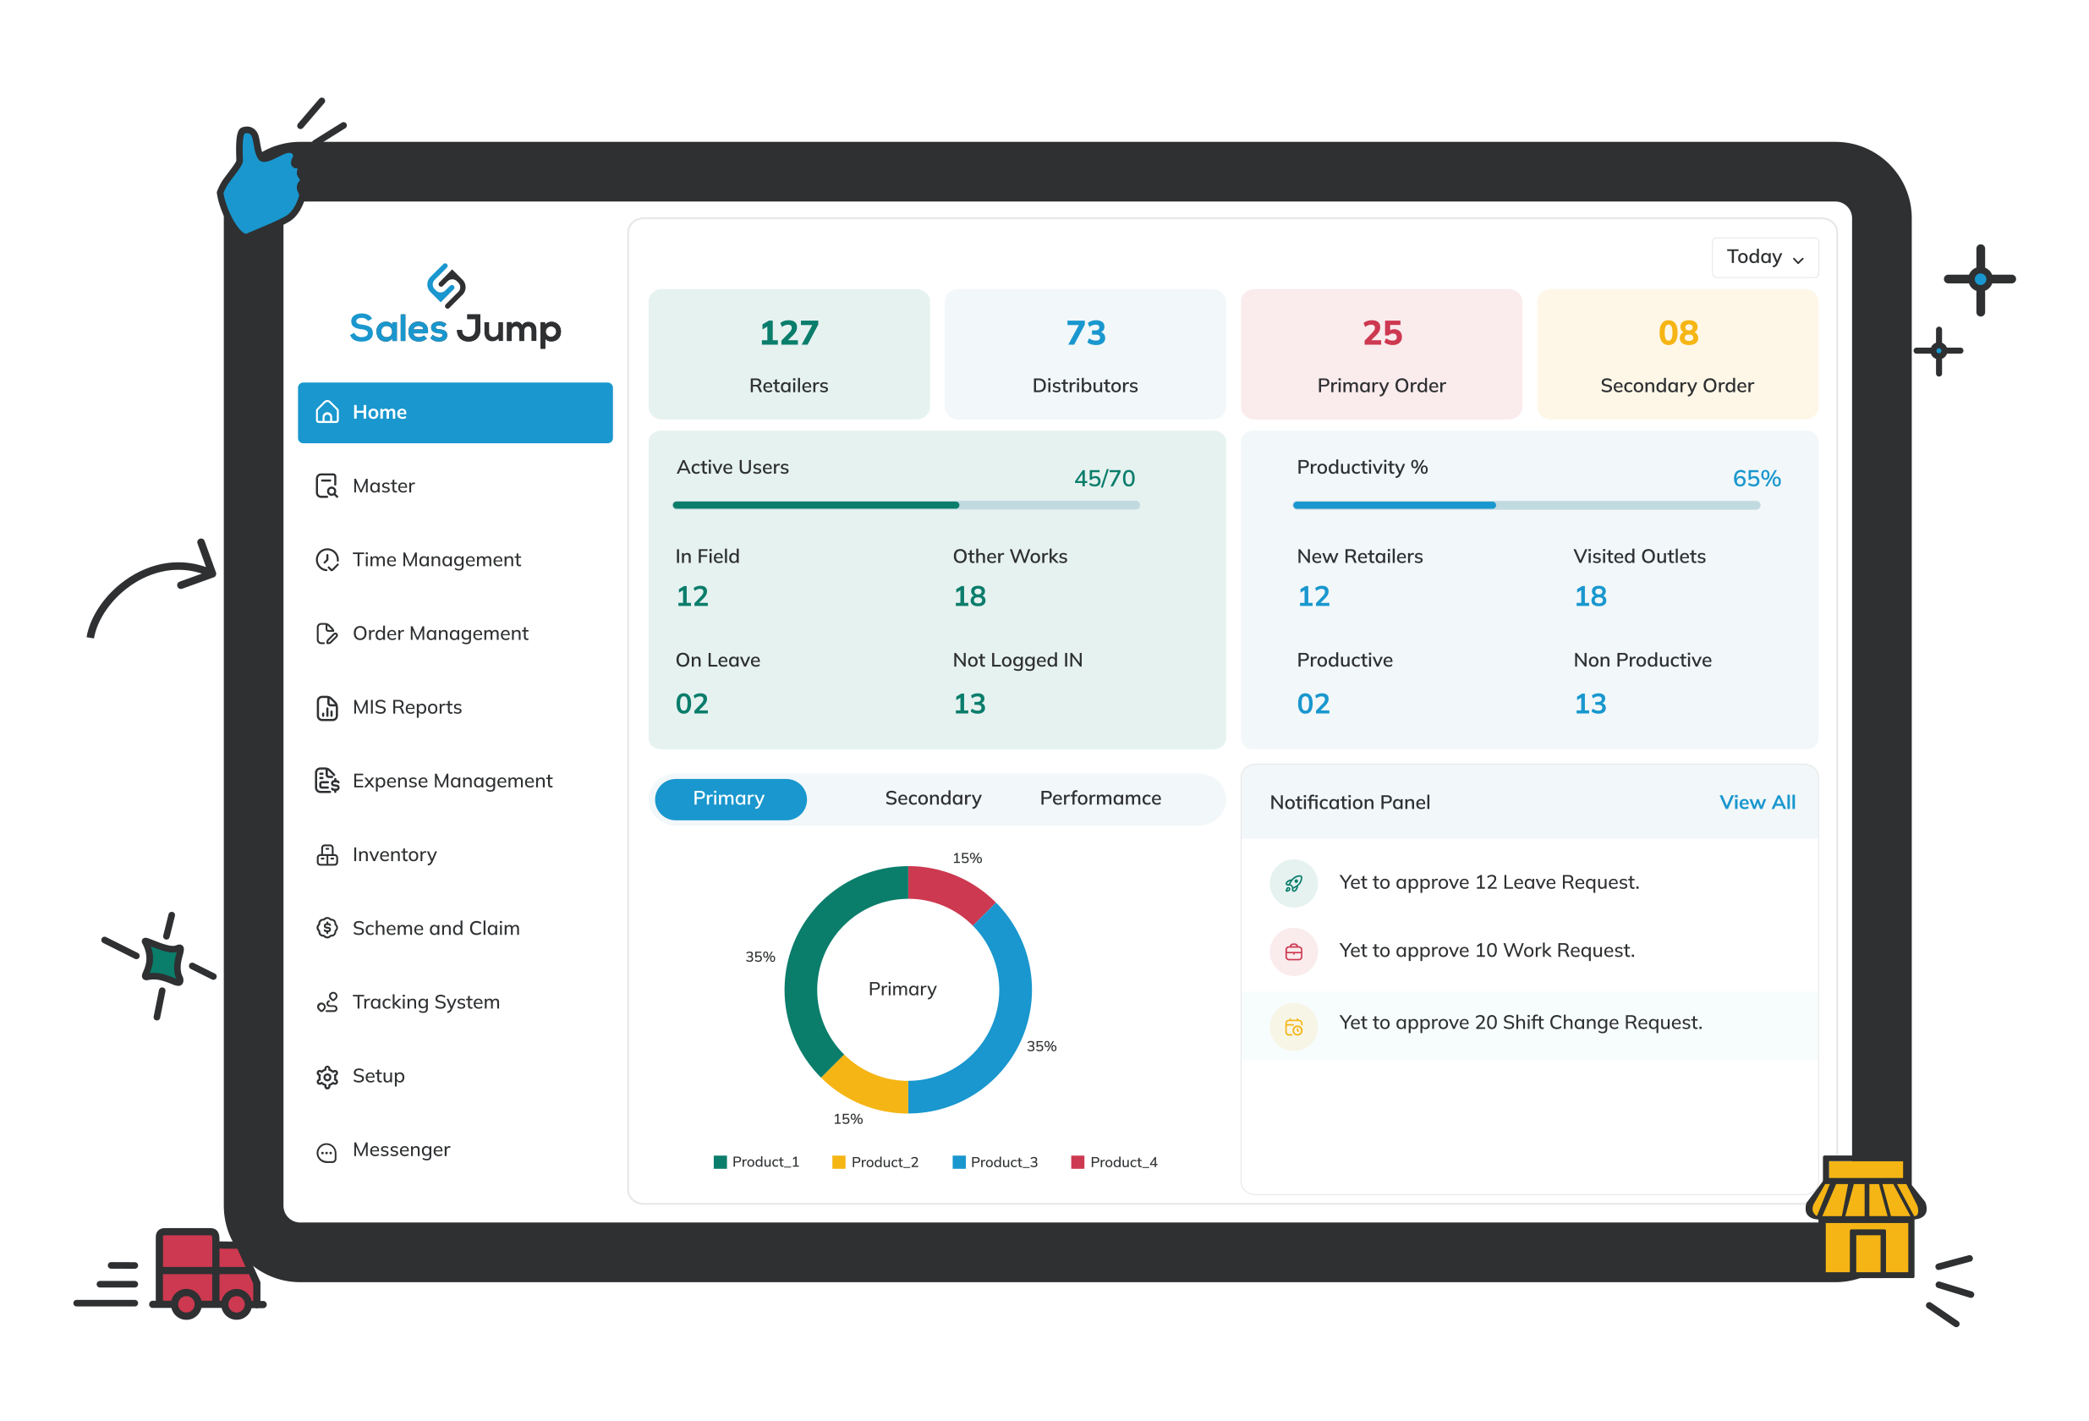Click the Expense Management icon
2089x1421 pixels.
click(327, 781)
